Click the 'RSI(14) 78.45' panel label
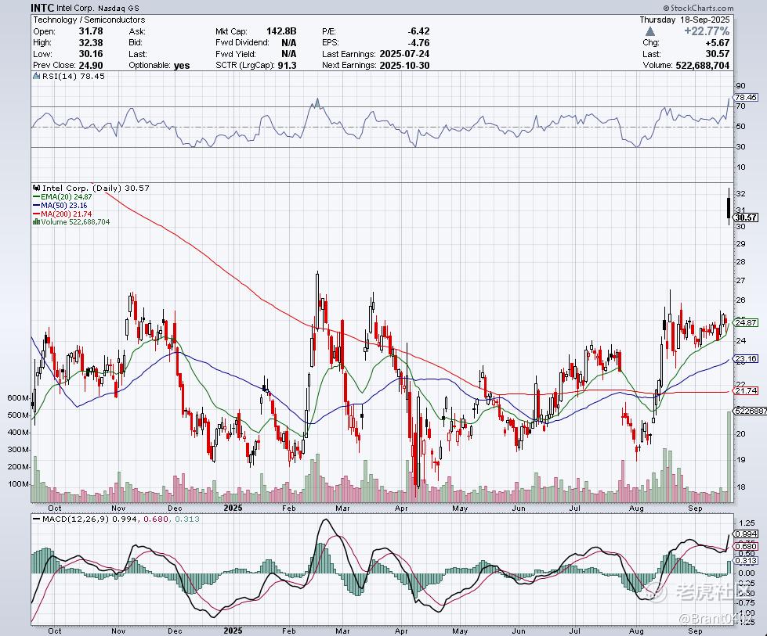 [x=74, y=76]
